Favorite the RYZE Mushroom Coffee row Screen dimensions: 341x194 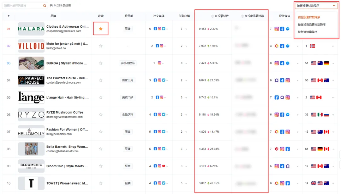pyautogui.click(x=101, y=114)
